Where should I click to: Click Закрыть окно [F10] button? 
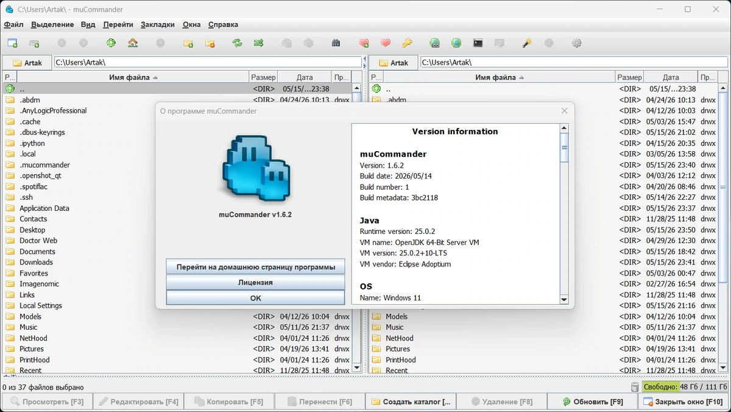tap(683, 402)
